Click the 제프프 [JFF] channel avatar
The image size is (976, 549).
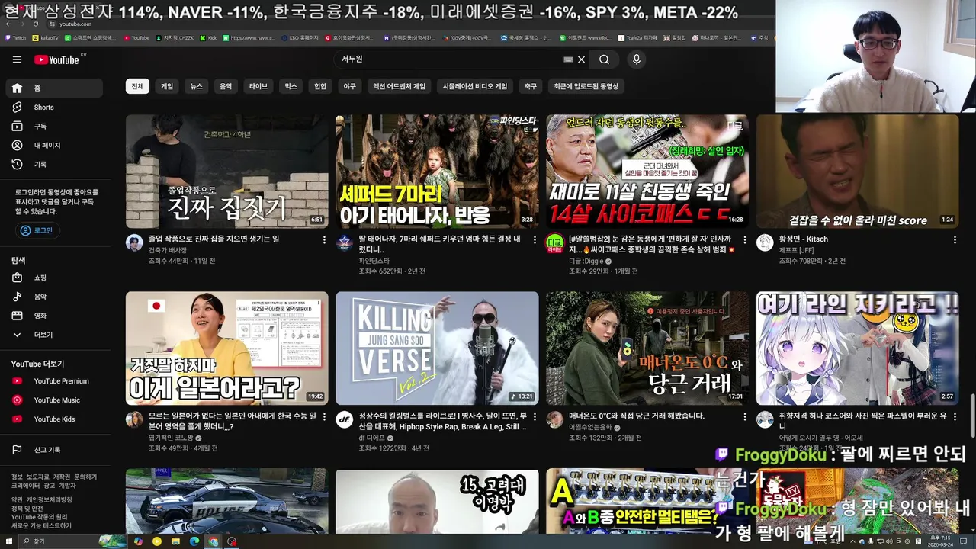coord(765,242)
